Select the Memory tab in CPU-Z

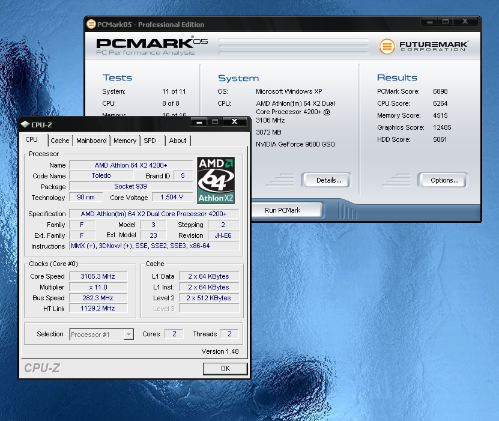(125, 141)
